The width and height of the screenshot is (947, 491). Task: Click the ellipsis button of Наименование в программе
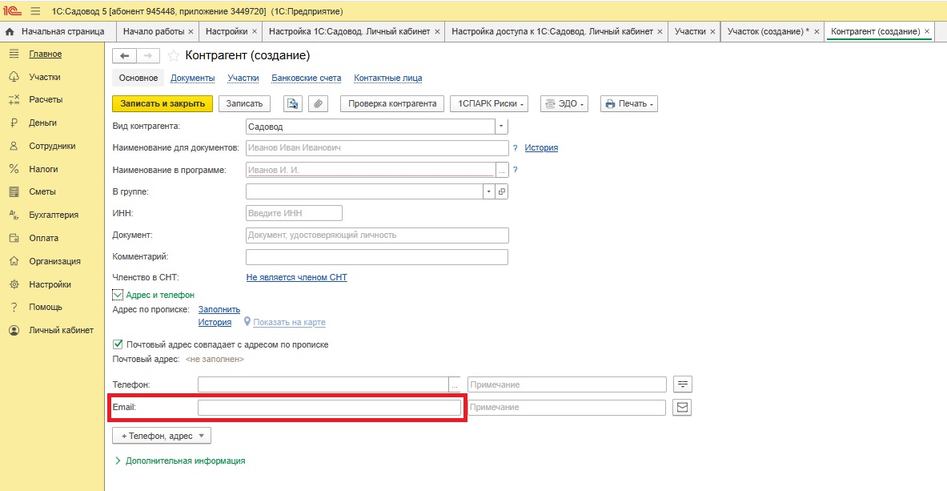[x=502, y=170]
